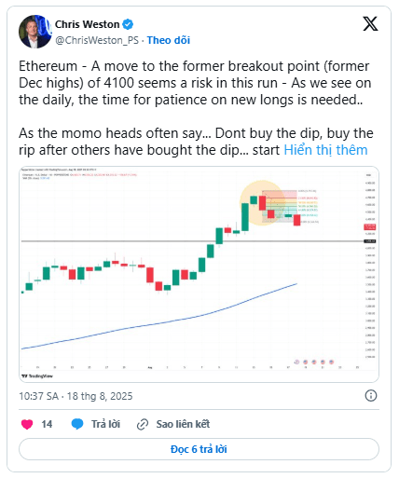This screenshot has height=478, width=399.
Task: Click the blue verified badge
Action: pyautogui.click(x=128, y=24)
